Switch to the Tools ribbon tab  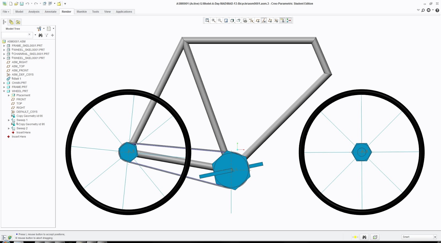[x=96, y=12]
